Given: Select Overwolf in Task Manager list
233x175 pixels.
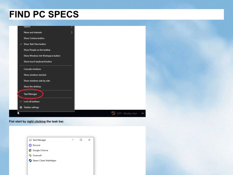Looking at the screenshot, I should pyautogui.click(x=60, y=156).
